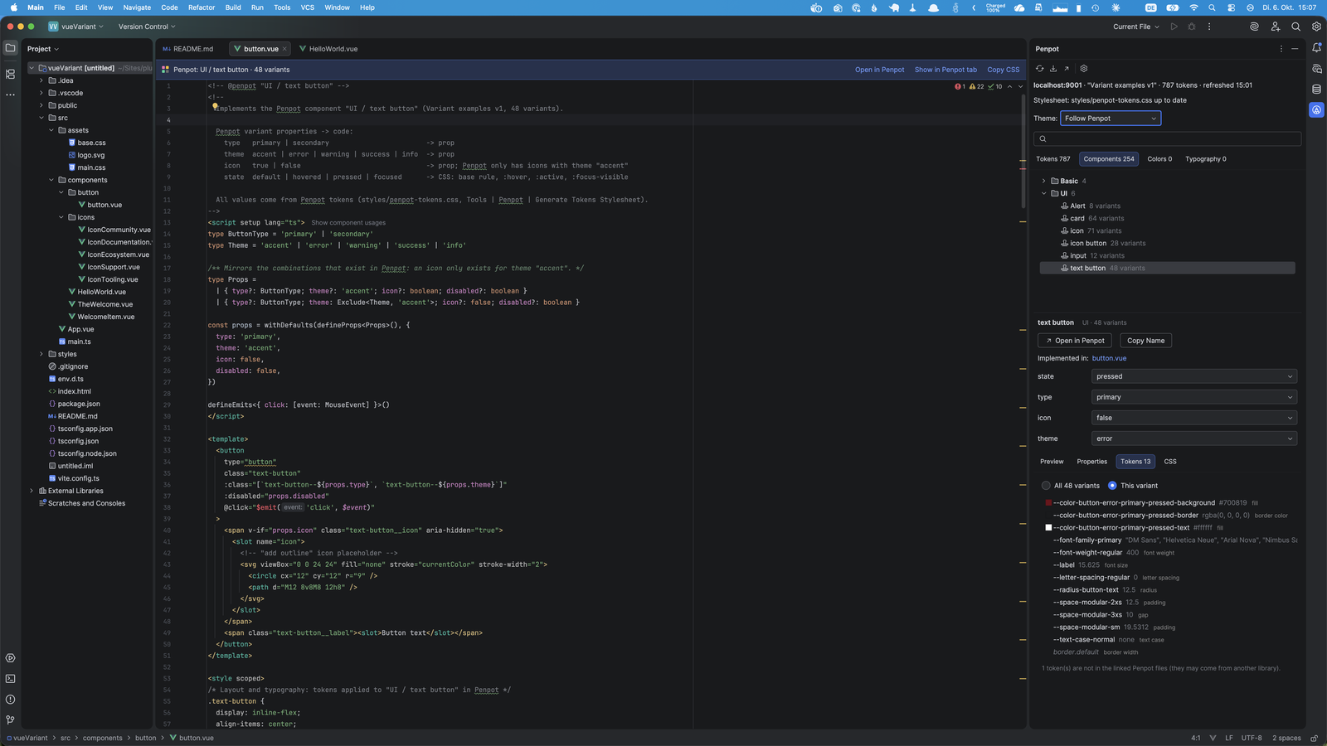Click the download icon in the Penpot panel
This screenshot has width=1327, height=746.
pos(1053,69)
